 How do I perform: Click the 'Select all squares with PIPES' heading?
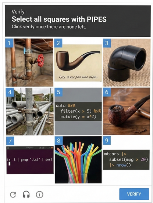(x=59, y=19)
